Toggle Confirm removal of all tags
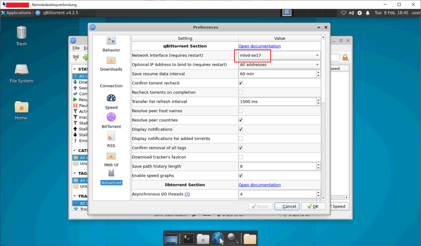Screen dimensions: 421x246 (241, 148)
